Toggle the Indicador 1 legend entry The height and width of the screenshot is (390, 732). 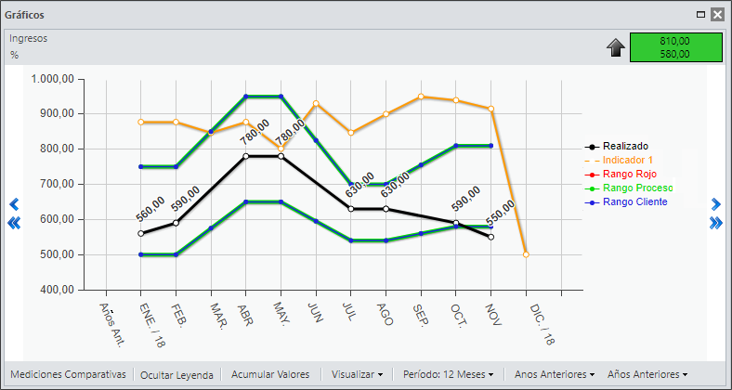coord(619,160)
